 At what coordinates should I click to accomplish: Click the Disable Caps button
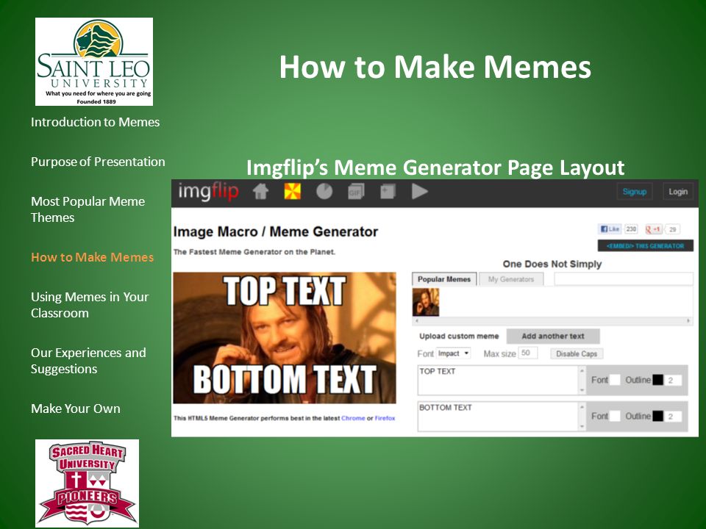[x=577, y=354]
